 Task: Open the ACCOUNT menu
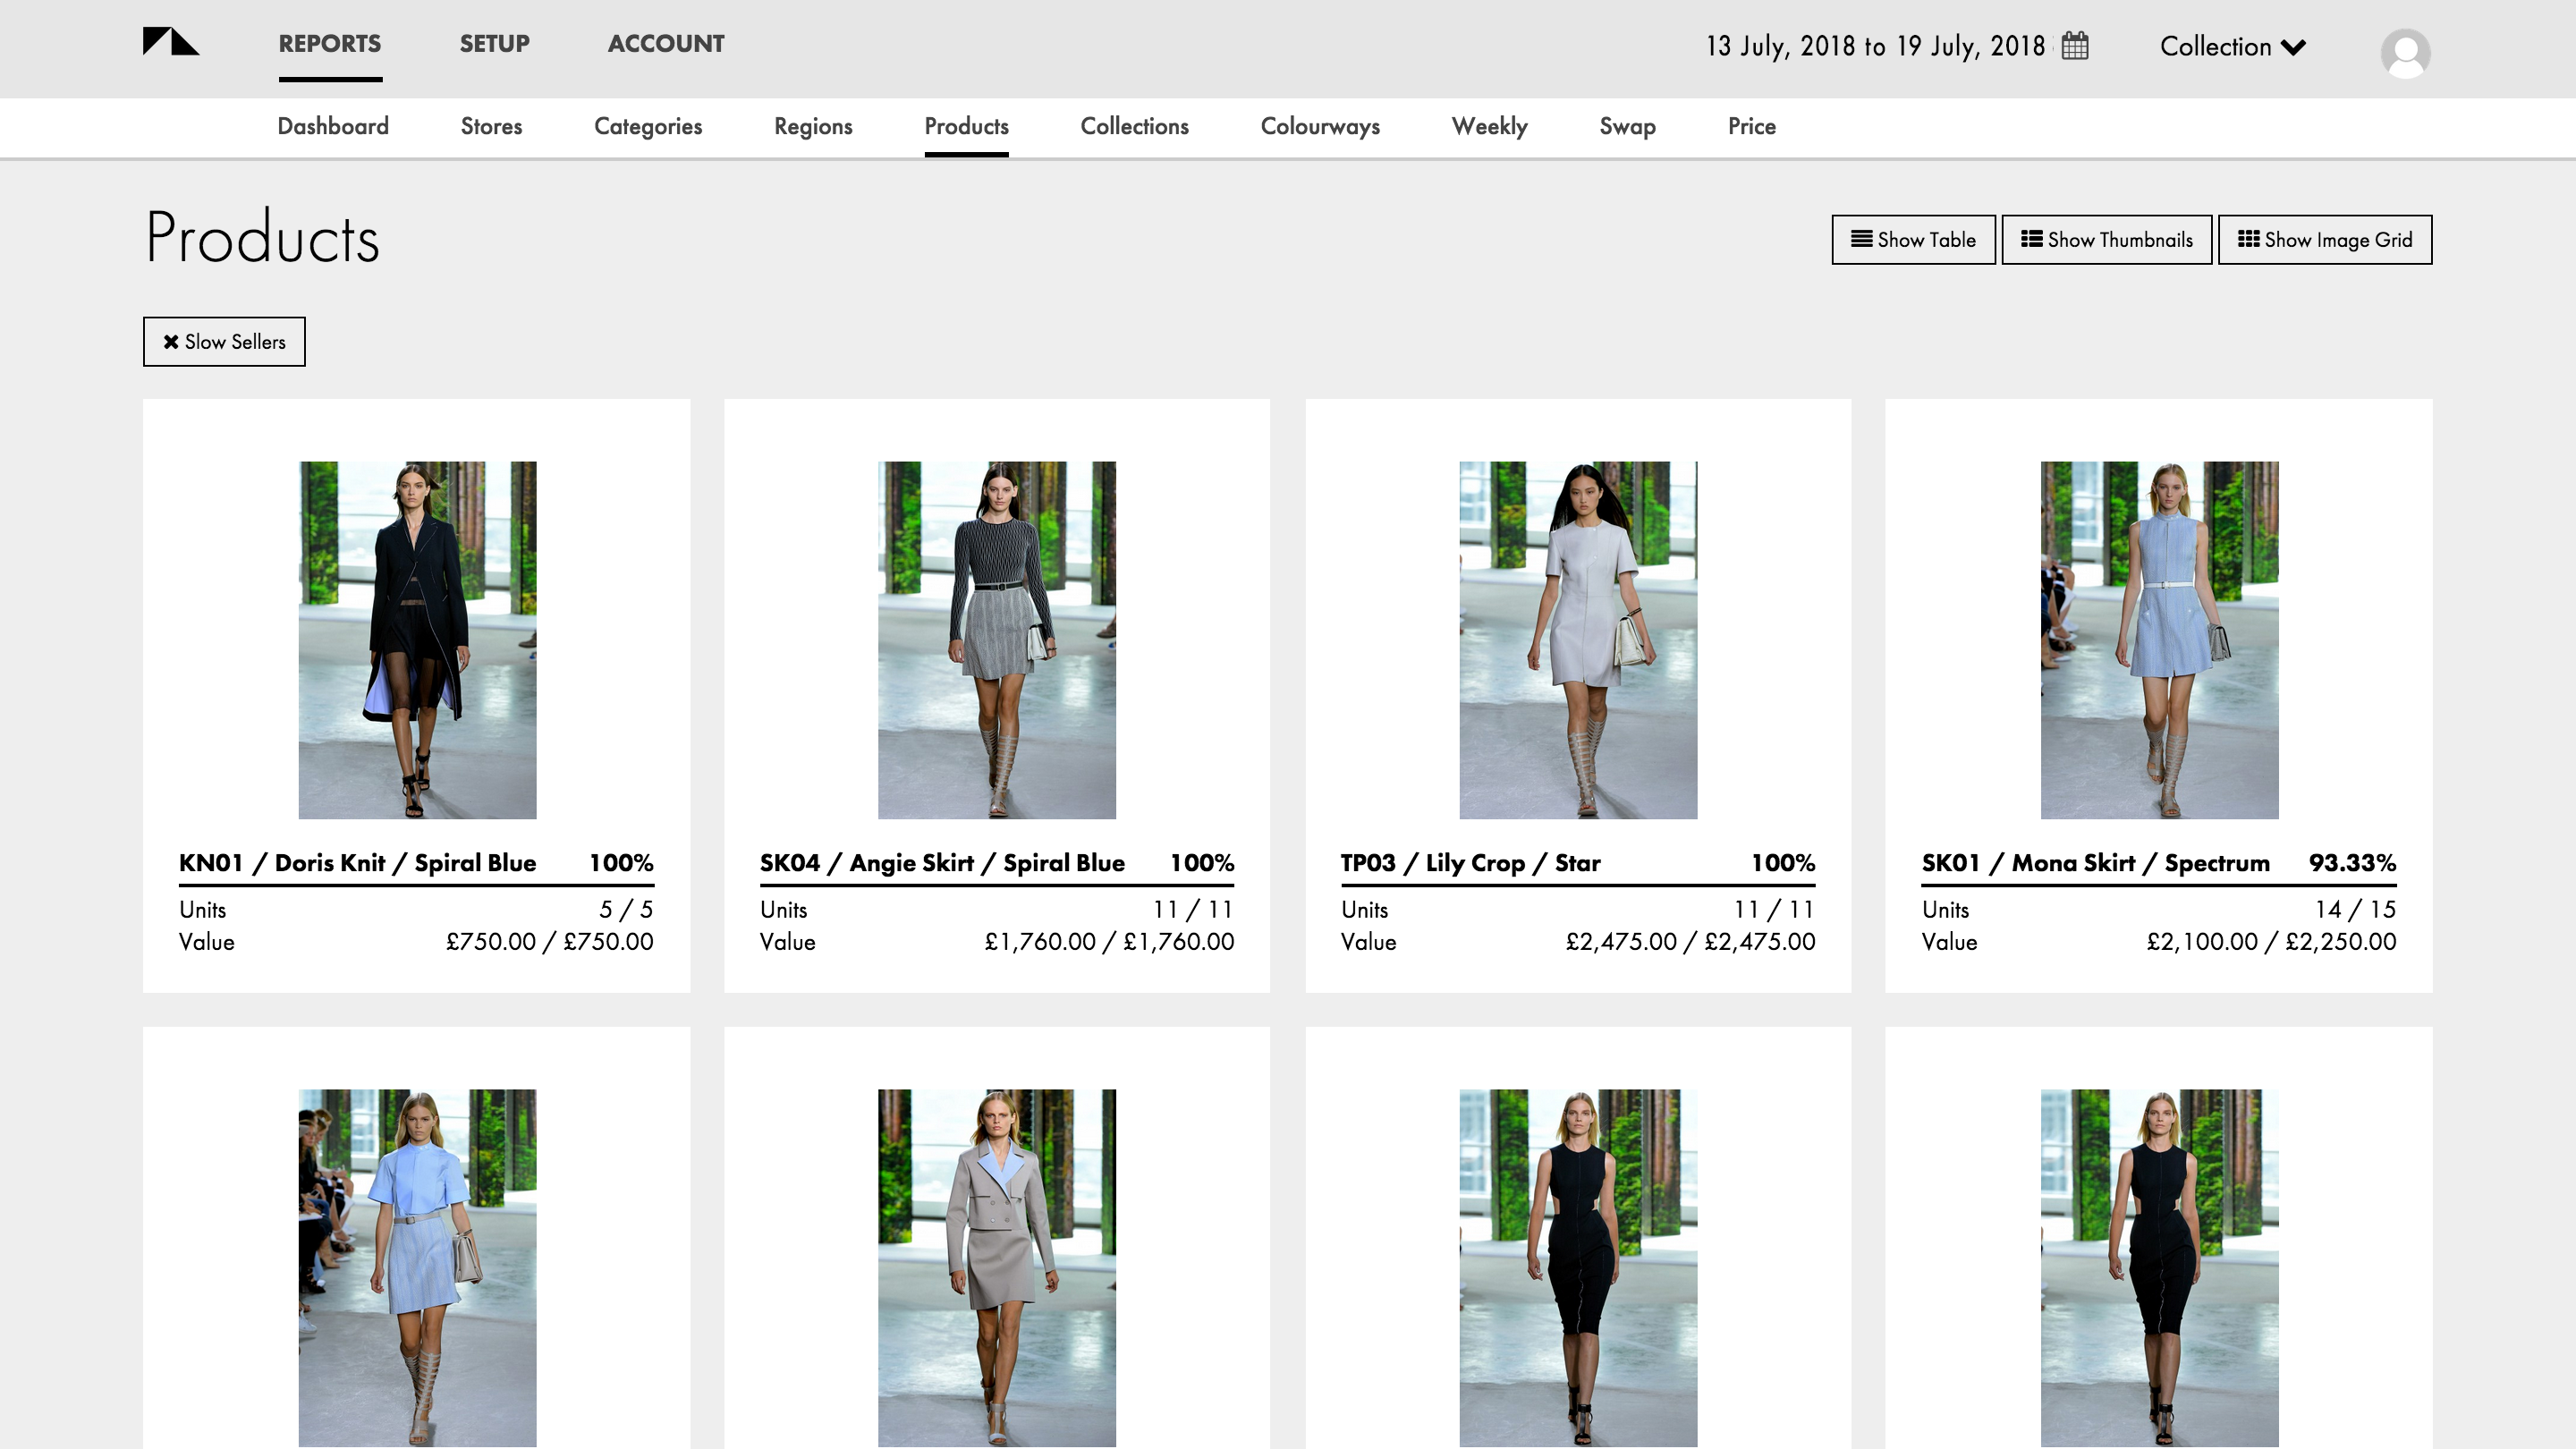[x=666, y=44]
